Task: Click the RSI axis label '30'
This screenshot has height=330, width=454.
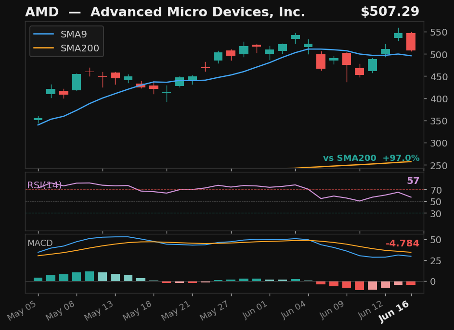Action: tap(436, 214)
